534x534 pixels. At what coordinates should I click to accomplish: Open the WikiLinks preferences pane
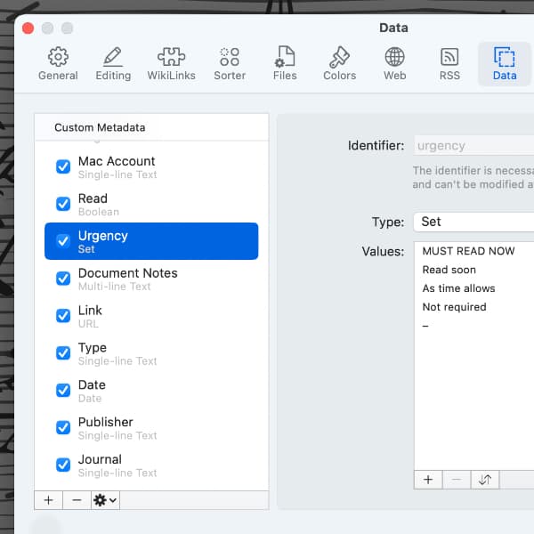(171, 64)
